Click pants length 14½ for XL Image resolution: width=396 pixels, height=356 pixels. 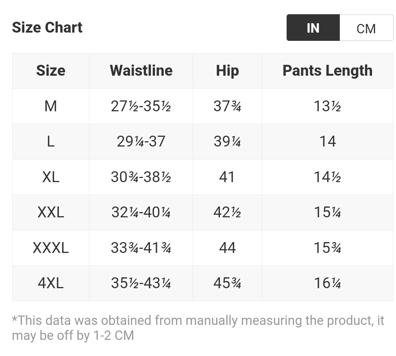[327, 177]
